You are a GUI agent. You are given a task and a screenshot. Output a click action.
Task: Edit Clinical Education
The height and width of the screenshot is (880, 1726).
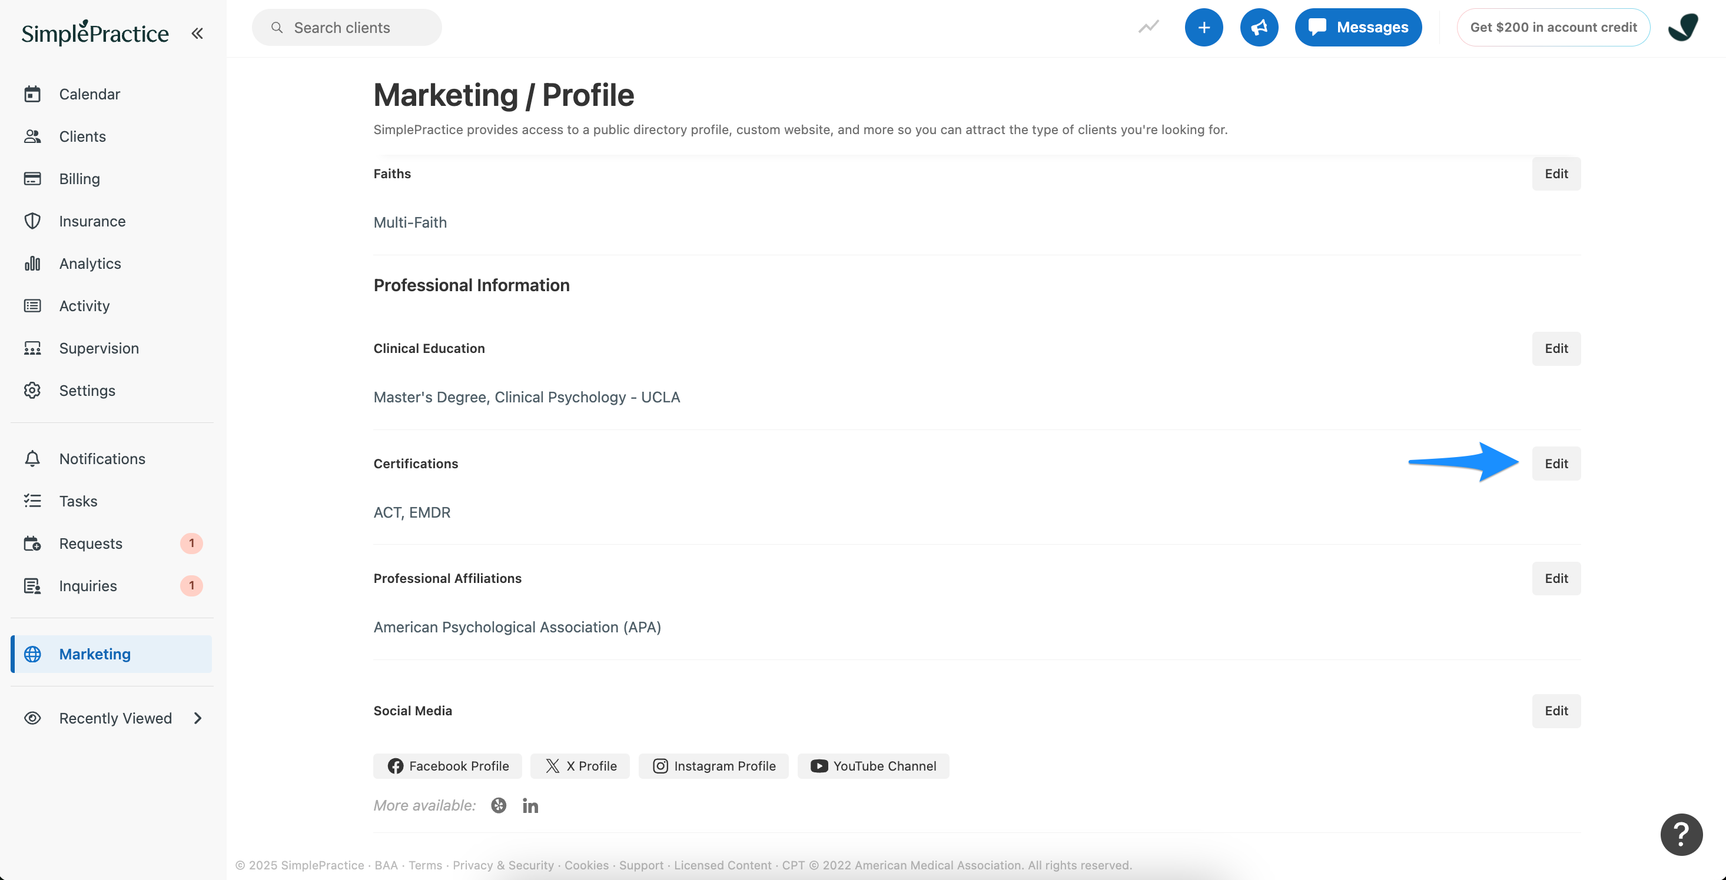1556,348
